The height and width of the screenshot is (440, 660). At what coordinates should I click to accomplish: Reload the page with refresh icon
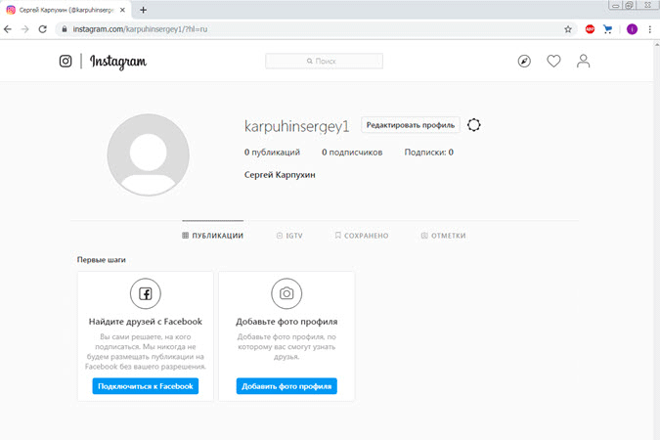[x=42, y=29]
